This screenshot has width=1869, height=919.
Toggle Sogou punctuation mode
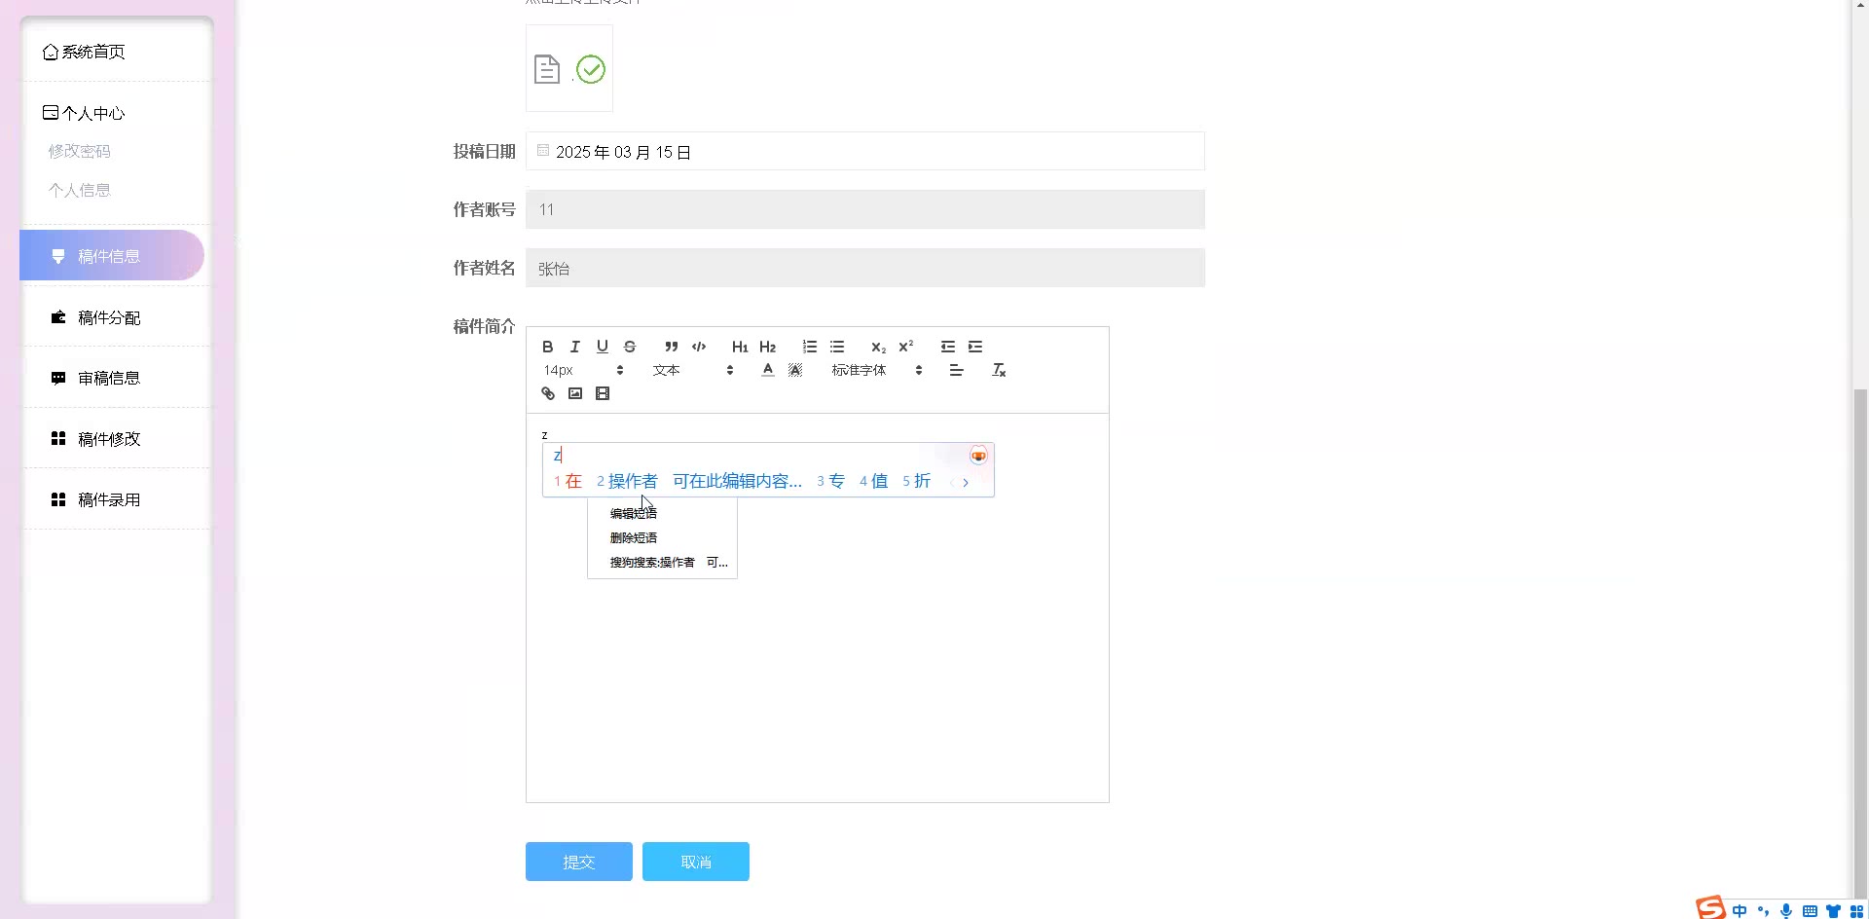[x=1763, y=911]
